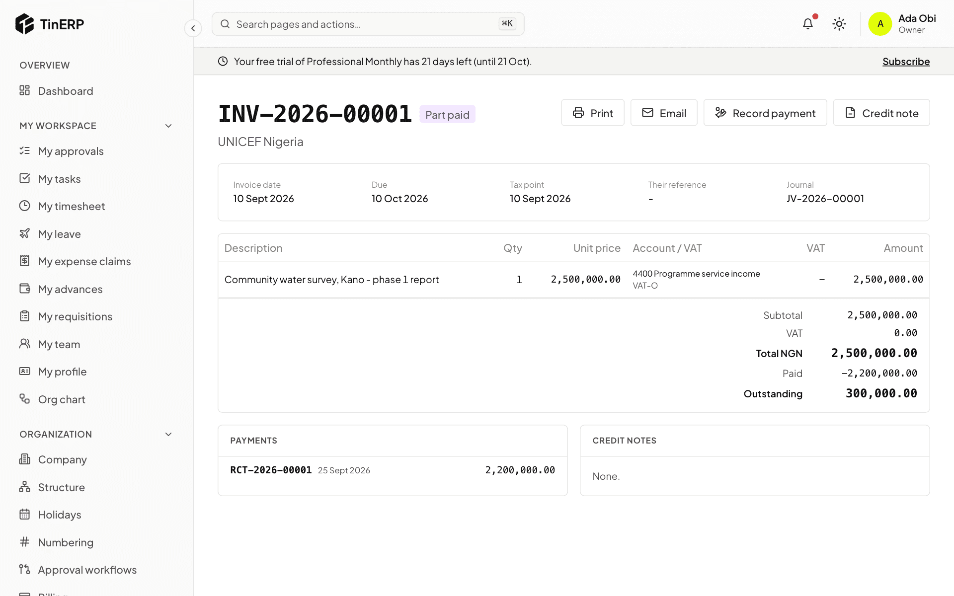Screen dimensions: 954x596
Task: Collapse the sidebar with the chevron button
Action: pyautogui.click(x=193, y=28)
